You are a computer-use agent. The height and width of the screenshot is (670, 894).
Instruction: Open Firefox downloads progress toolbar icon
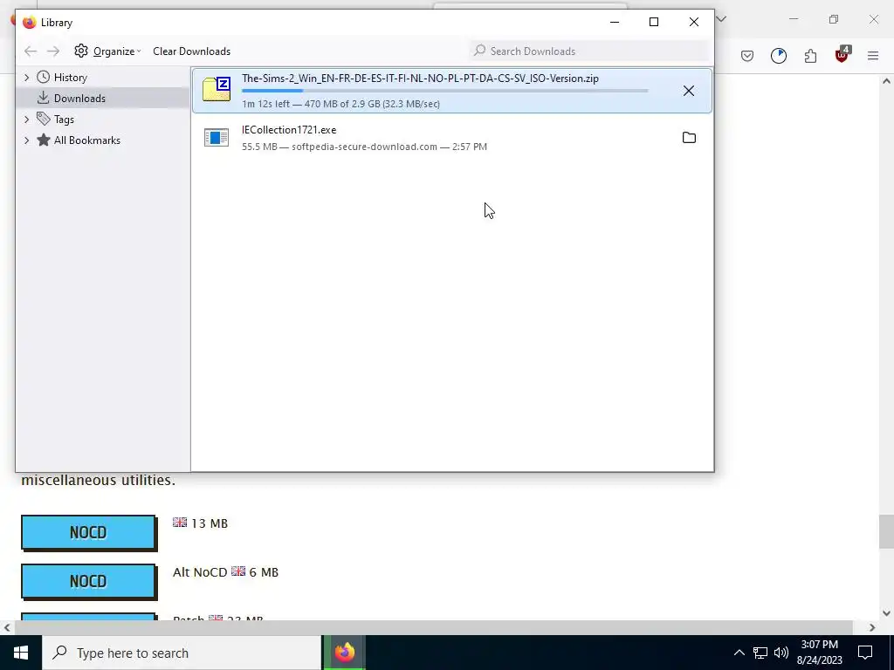(x=778, y=56)
